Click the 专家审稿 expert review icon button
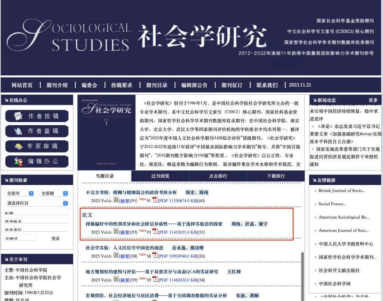Screen dimensions: 383x301 tap(37, 146)
